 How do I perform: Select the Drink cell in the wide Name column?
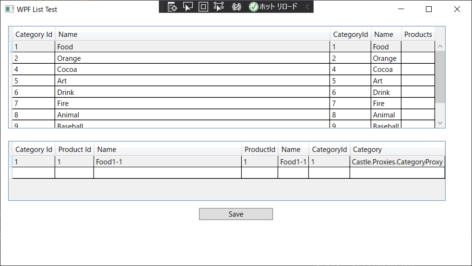tap(192, 92)
